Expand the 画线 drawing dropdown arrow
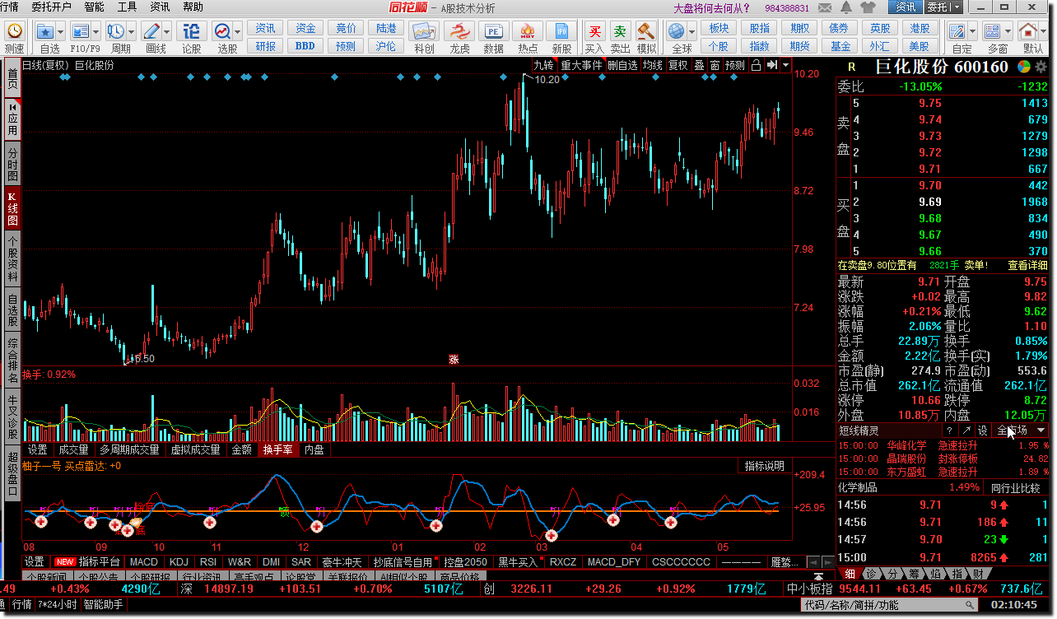Screen dimensions: 1057x619 pos(166,31)
